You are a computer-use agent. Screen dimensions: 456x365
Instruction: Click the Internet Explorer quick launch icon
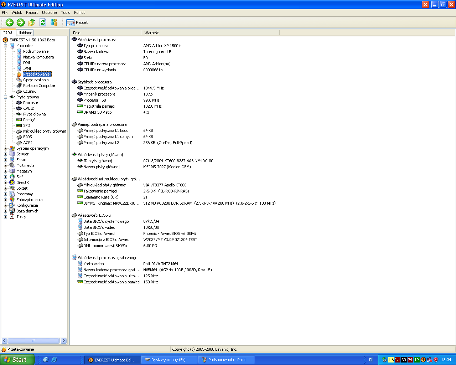coord(54,360)
